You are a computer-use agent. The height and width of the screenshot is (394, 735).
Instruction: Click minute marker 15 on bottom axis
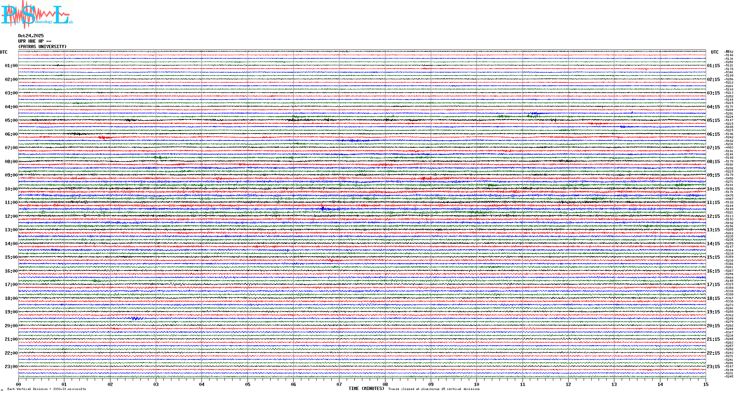705,385
